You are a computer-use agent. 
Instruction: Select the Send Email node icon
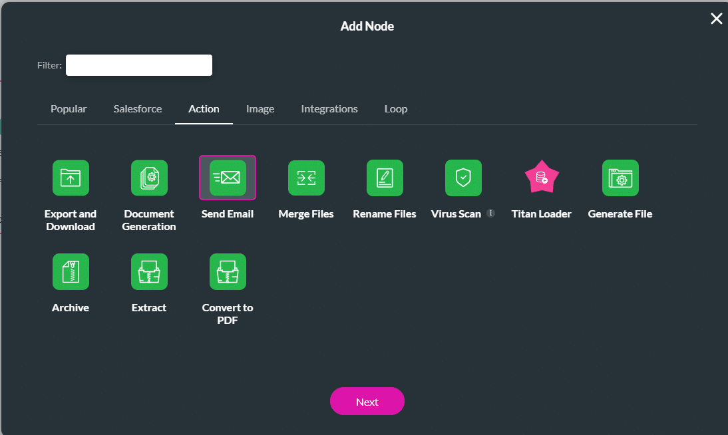228,178
